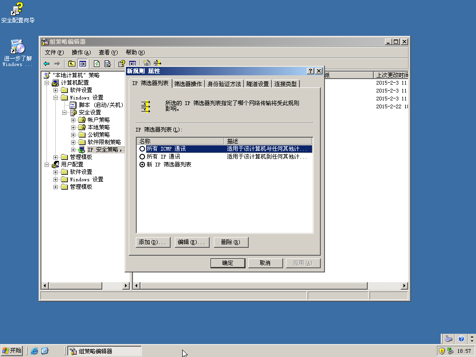The height and width of the screenshot is (357, 476).
Task: Click the language bar help icon
Action: [x=461, y=338]
